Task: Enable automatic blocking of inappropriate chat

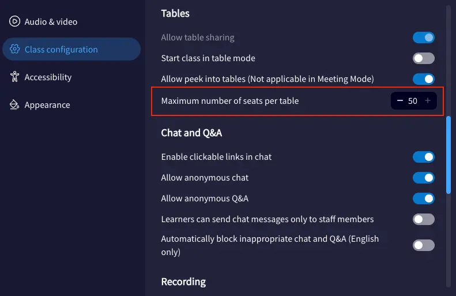Action: click(x=423, y=245)
